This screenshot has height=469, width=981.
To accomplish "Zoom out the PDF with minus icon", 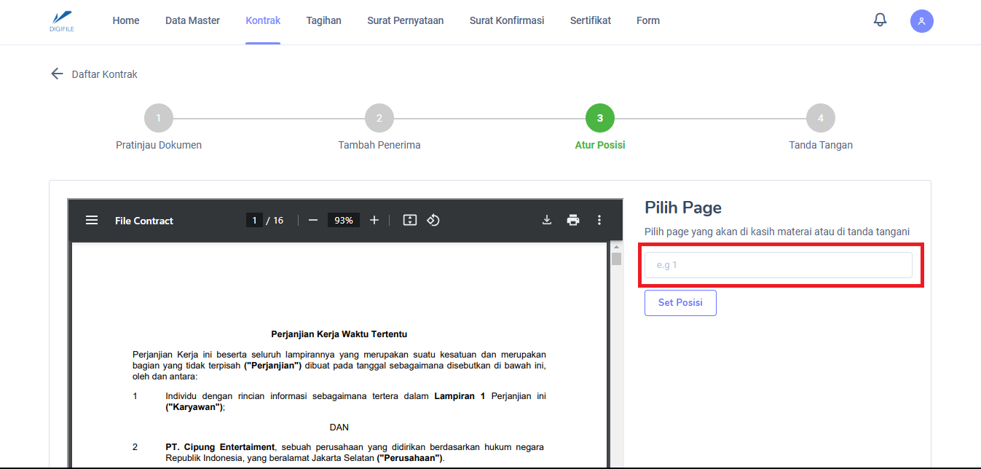I will (x=313, y=220).
